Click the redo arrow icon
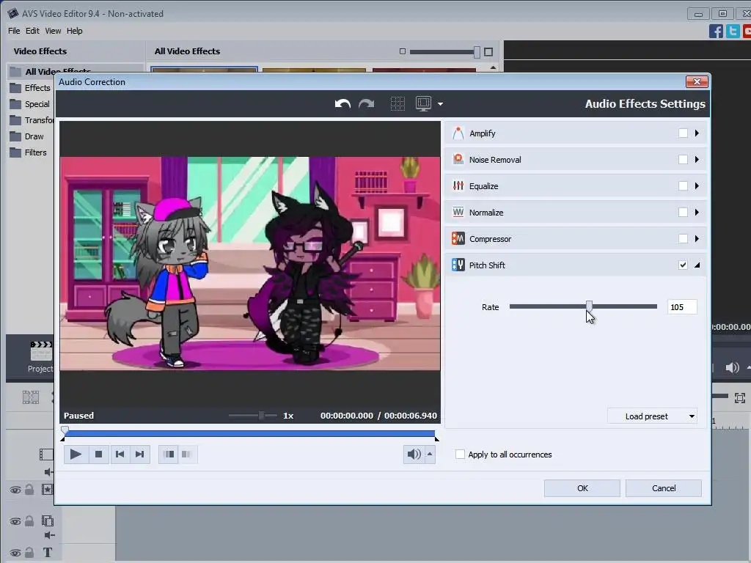The height and width of the screenshot is (563, 751). 367,103
